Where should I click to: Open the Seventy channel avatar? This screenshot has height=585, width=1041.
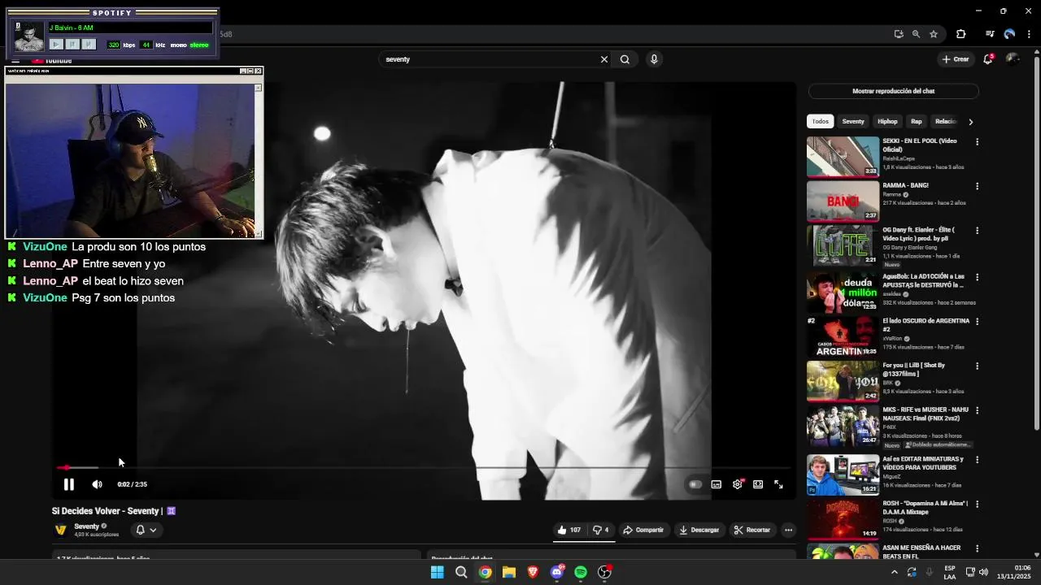[60, 530]
